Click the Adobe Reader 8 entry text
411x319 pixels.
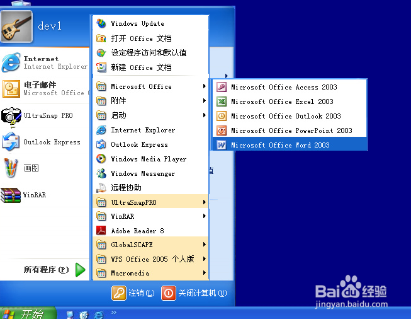[x=137, y=231]
